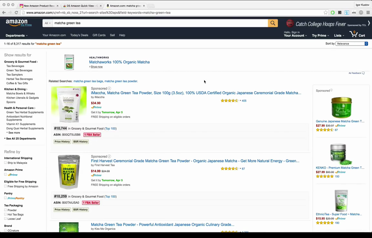Check the Powder tea packaging option

click(x=5, y=210)
